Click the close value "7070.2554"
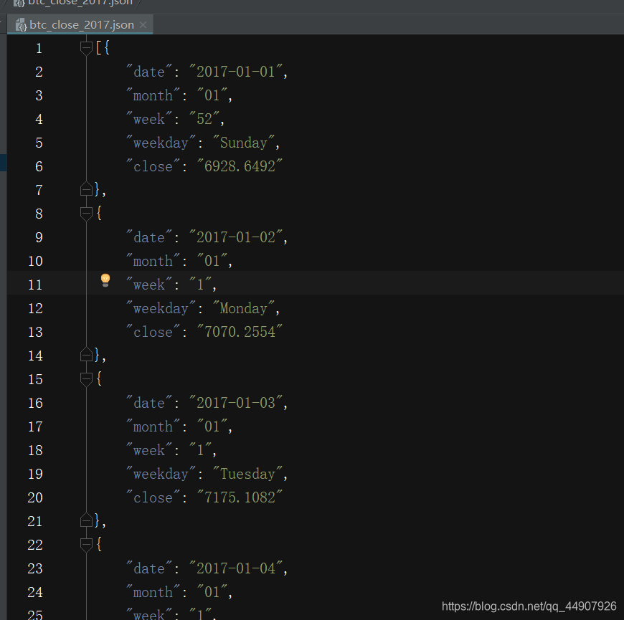Viewport: 624px width, 620px height. [240, 332]
